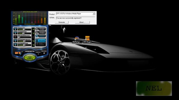Switch output to Headphones
This screenshot has width=179, height=100.
coord(41,44)
